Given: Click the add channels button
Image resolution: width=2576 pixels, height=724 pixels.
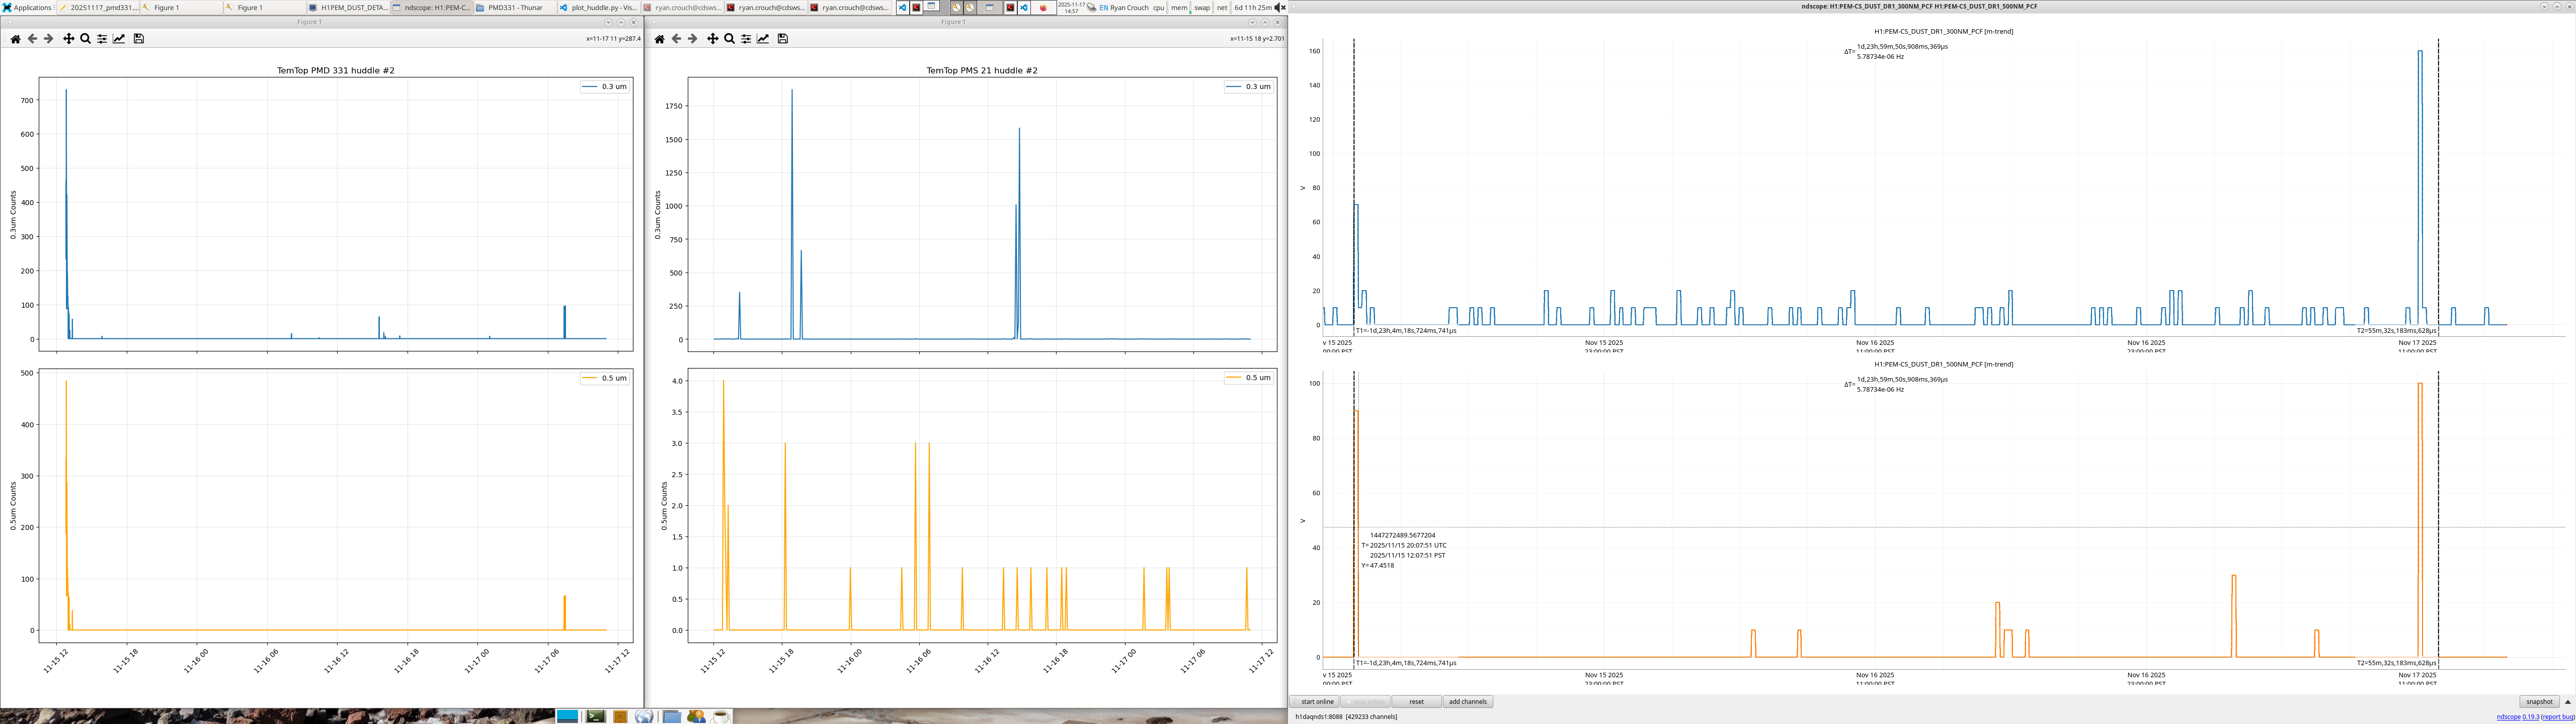Looking at the screenshot, I should [x=1467, y=702].
